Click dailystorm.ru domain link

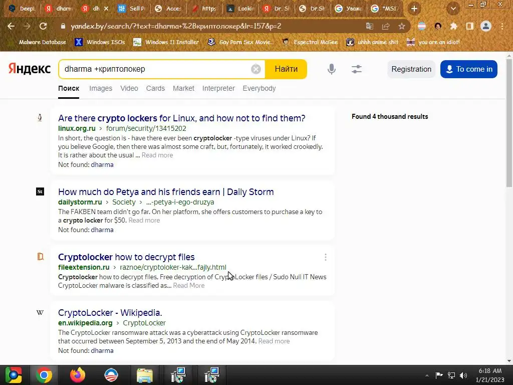click(80, 202)
